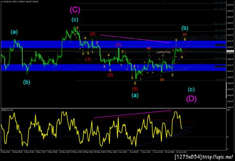The width and height of the screenshot is (235, 161).
Task: Click the 'Leading Diag' annotation text
Action: pos(163,52)
